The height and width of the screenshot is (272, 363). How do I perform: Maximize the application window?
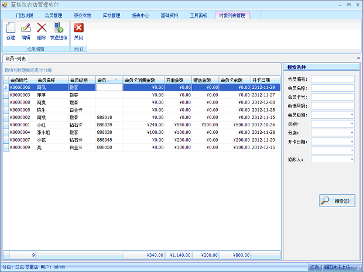349,5
